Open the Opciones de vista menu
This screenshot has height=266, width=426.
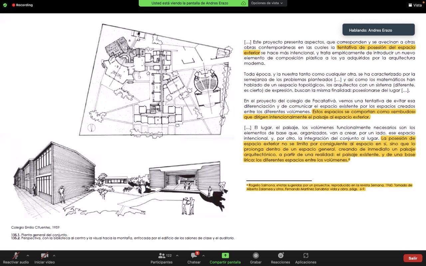[x=267, y=3]
